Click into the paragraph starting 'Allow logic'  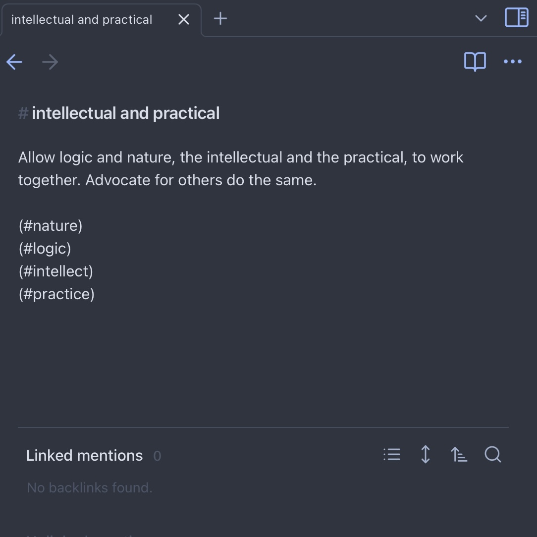[x=240, y=169]
